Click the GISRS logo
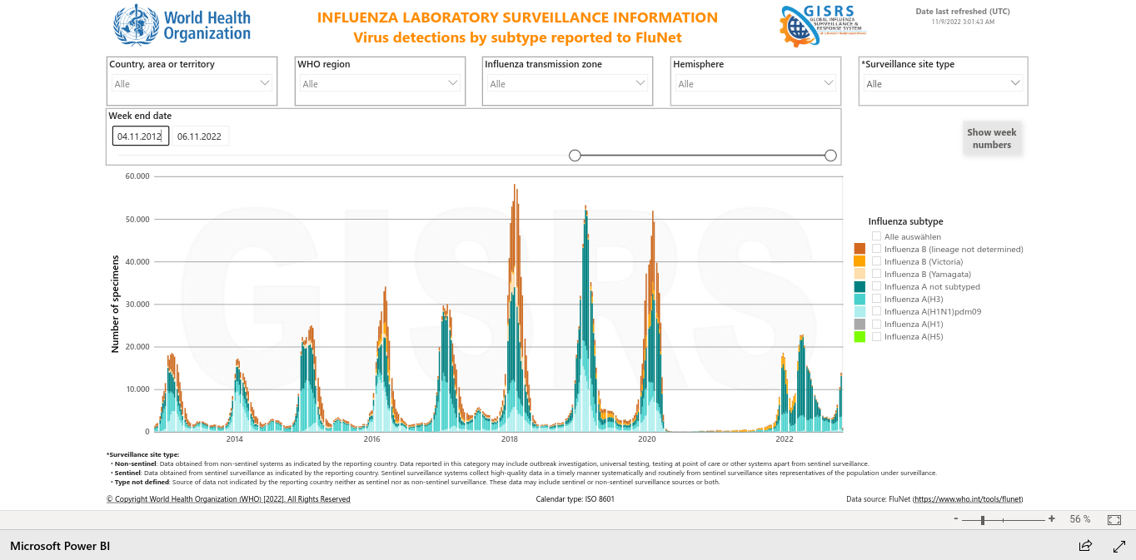 tap(823, 25)
